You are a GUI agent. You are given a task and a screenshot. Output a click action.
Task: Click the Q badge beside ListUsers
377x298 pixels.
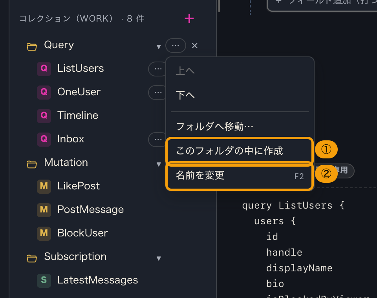coord(44,69)
